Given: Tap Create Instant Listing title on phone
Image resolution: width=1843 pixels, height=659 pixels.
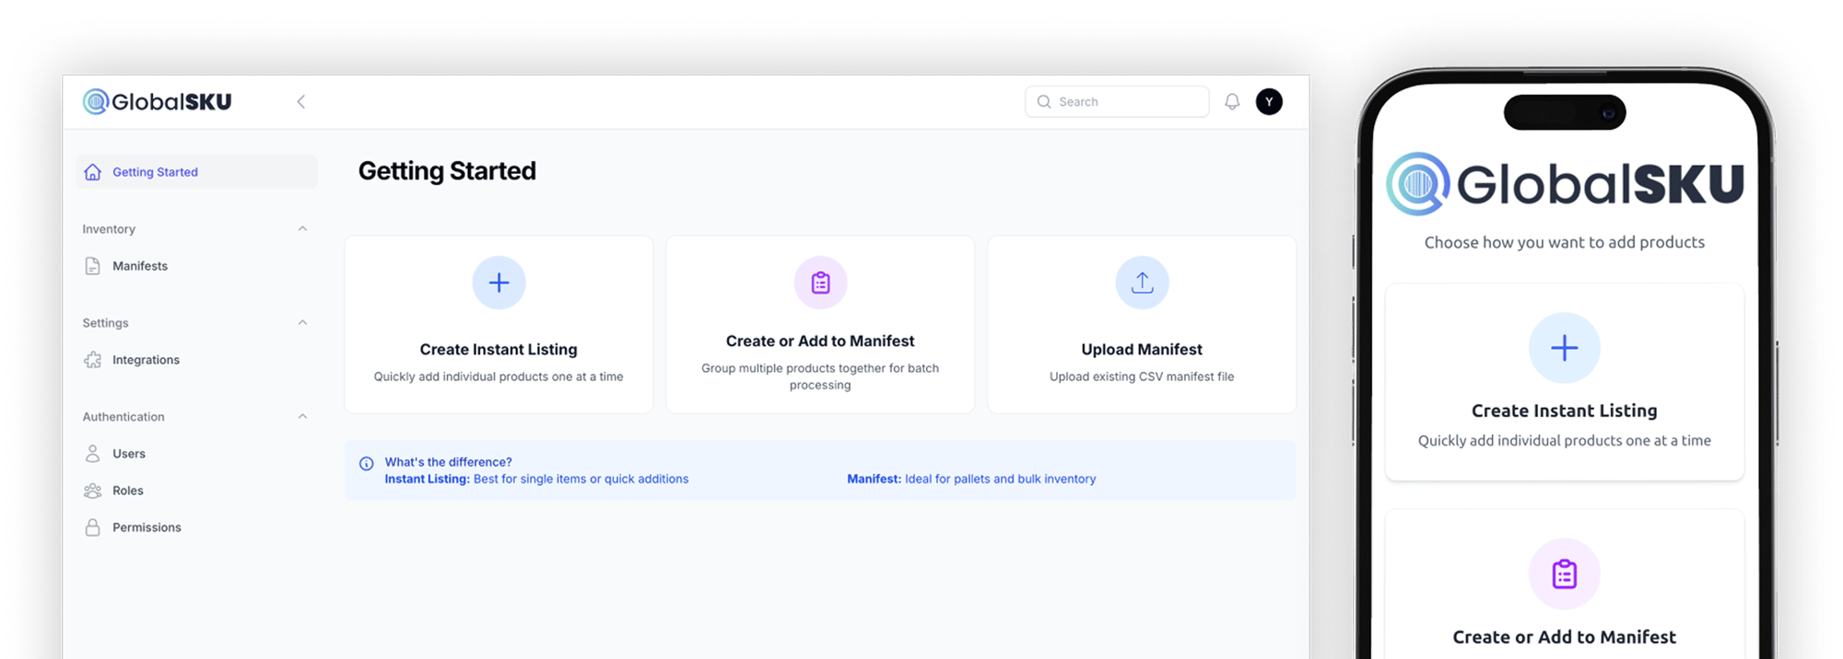Looking at the screenshot, I should [1564, 410].
